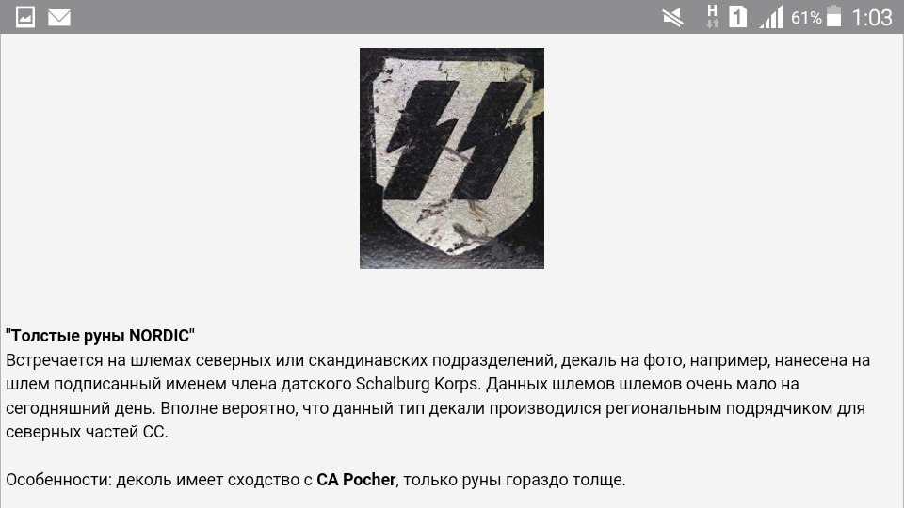Image resolution: width=904 pixels, height=508 pixels.
Task: Tap the picture notification icon in status bar
Action: (x=24, y=17)
